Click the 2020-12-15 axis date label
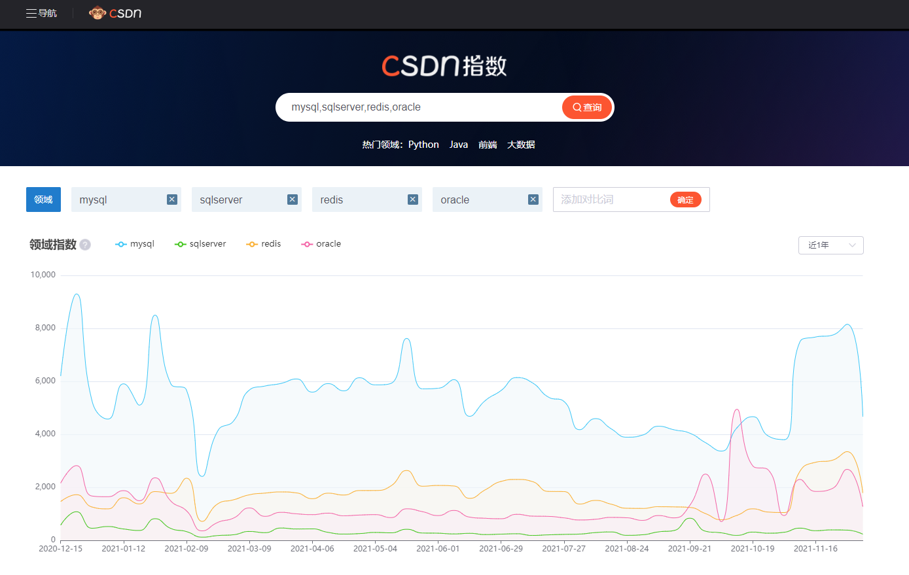 [61, 549]
